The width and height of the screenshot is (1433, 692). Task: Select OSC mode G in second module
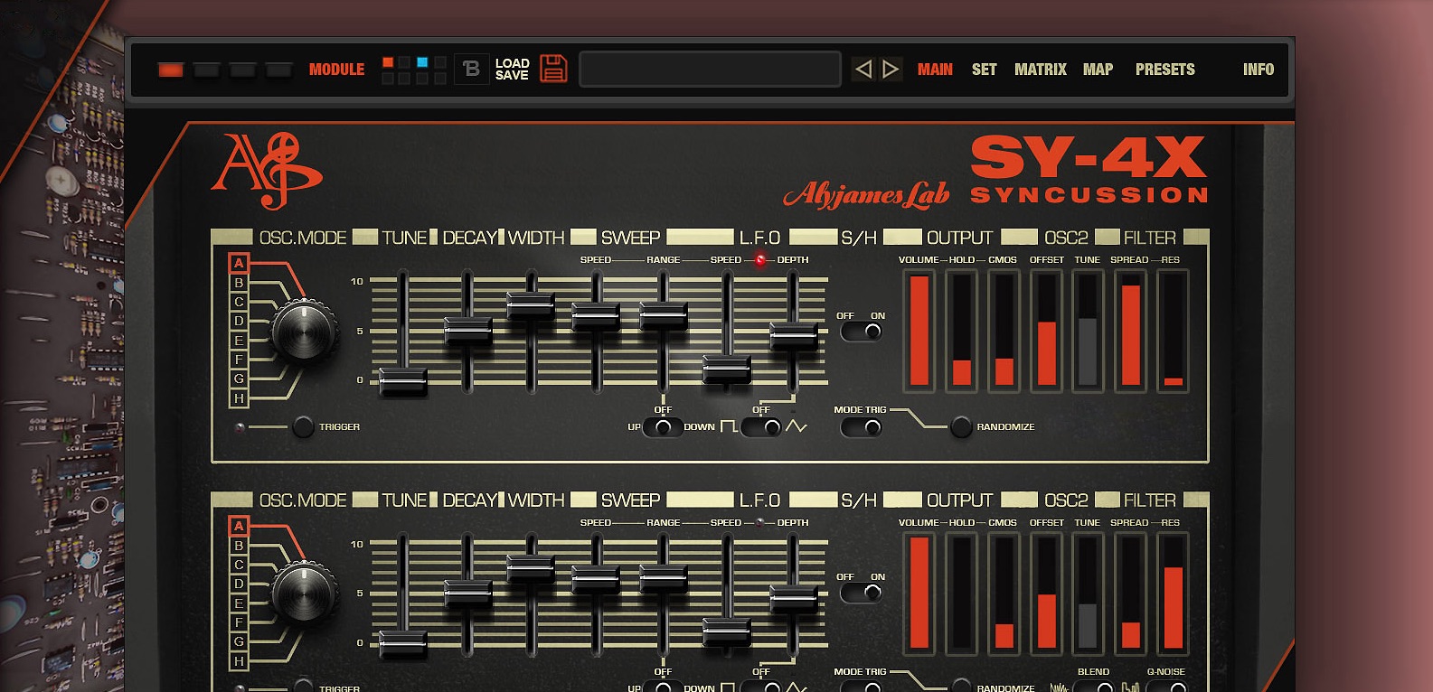[x=239, y=641]
